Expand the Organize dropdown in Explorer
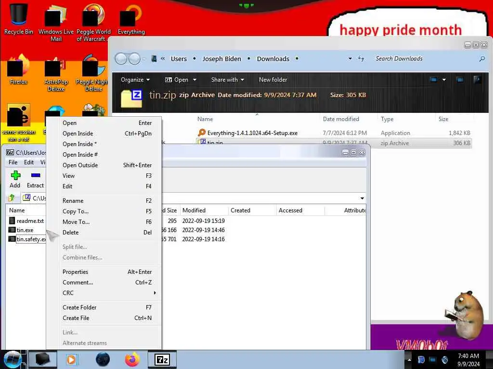493x369 pixels. coord(135,80)
